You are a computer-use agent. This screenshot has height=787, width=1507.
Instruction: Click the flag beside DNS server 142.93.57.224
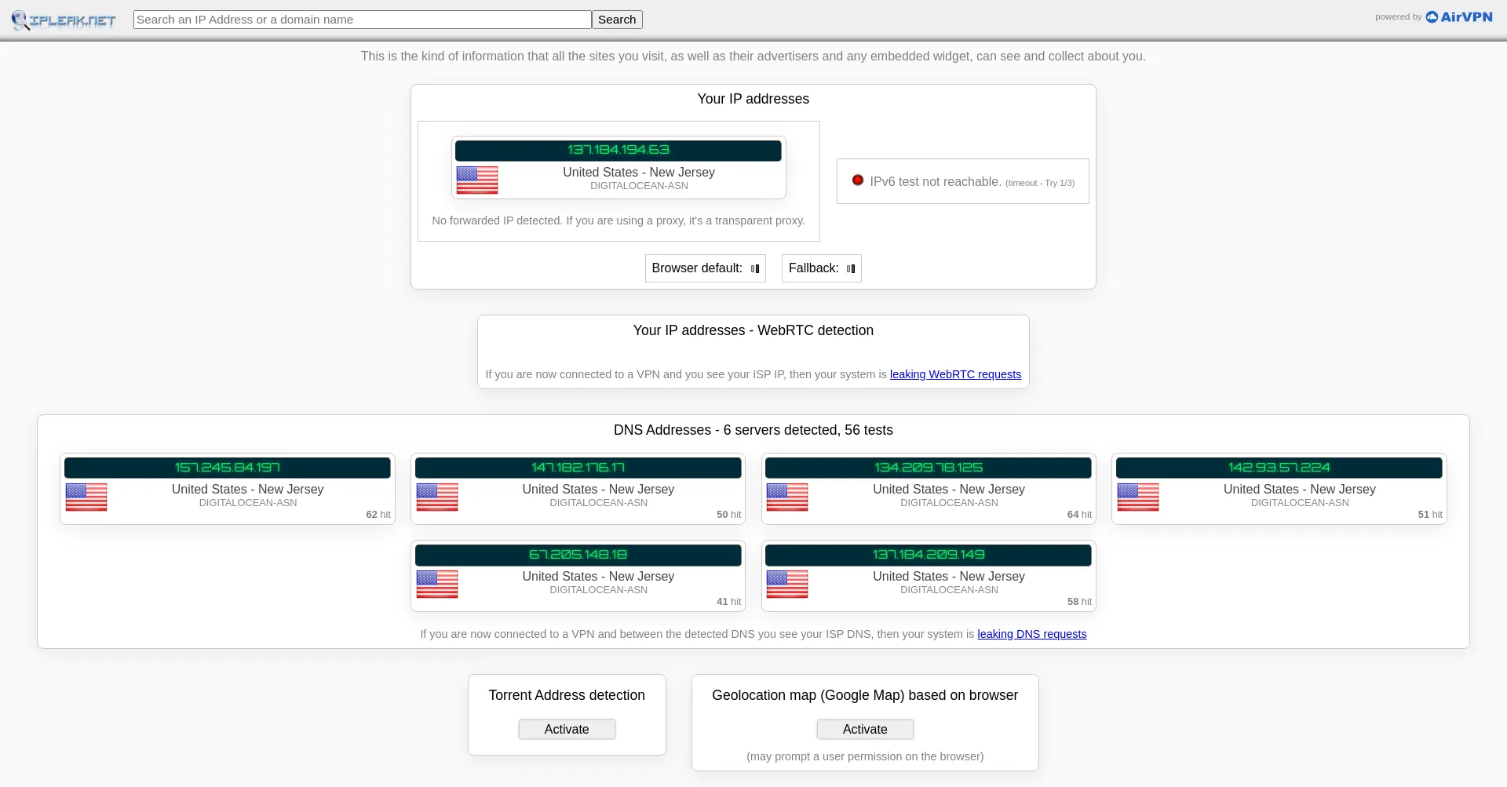click(1138, 497)
